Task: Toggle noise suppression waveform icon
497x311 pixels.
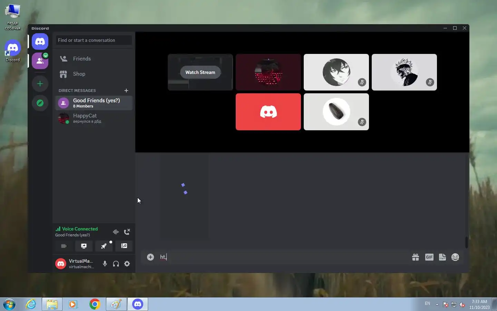Action: coord(116,232)
